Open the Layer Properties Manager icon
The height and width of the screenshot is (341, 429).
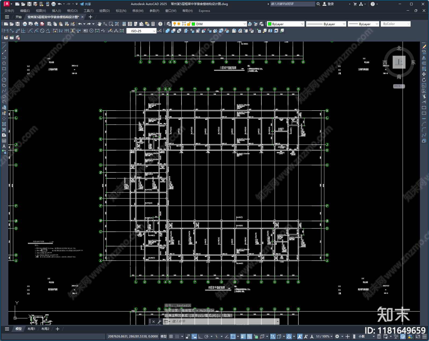tap(168, 24)
